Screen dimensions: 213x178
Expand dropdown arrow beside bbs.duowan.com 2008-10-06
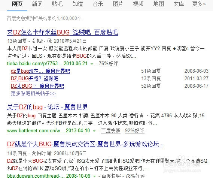pos(94,176)
